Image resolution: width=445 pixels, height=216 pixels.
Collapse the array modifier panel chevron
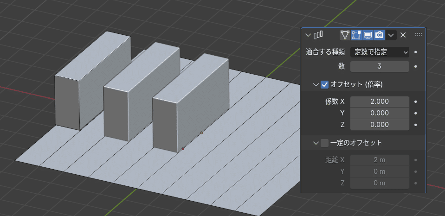pos(308,35)
